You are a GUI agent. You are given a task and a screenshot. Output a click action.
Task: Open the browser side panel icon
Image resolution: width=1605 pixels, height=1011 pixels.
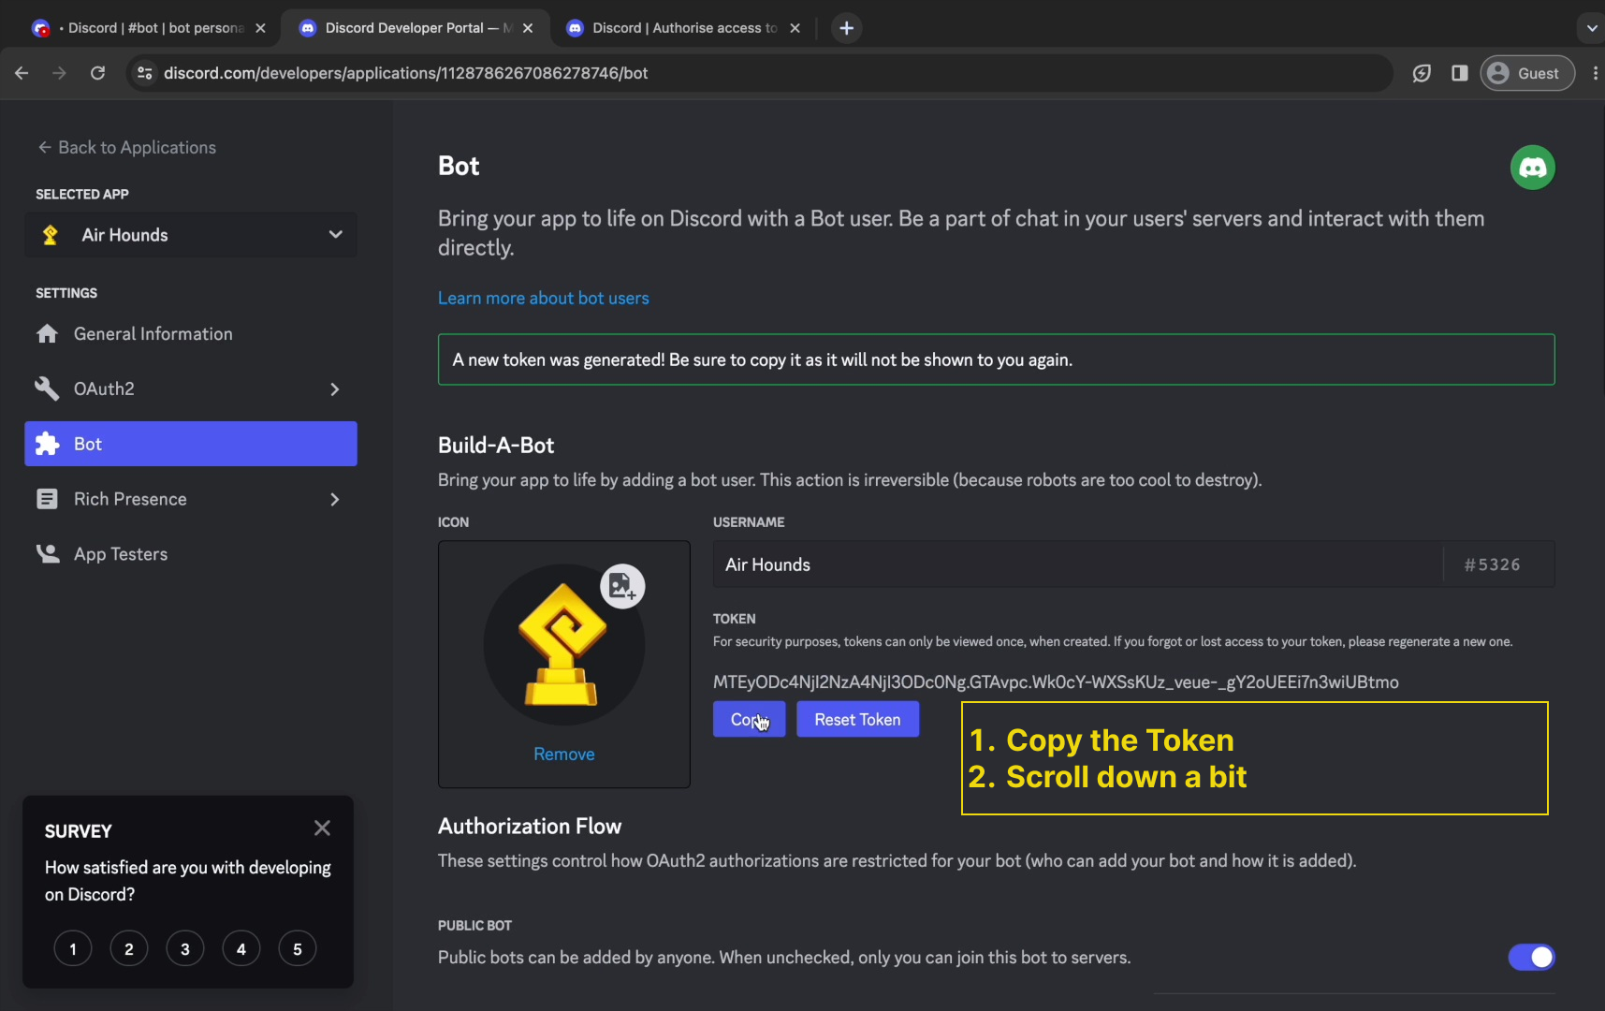coord(1459,73)
